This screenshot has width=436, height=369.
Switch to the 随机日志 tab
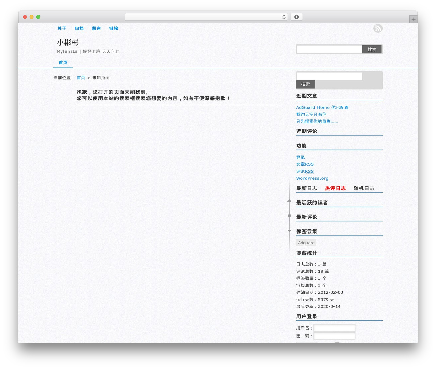point(364,188)
